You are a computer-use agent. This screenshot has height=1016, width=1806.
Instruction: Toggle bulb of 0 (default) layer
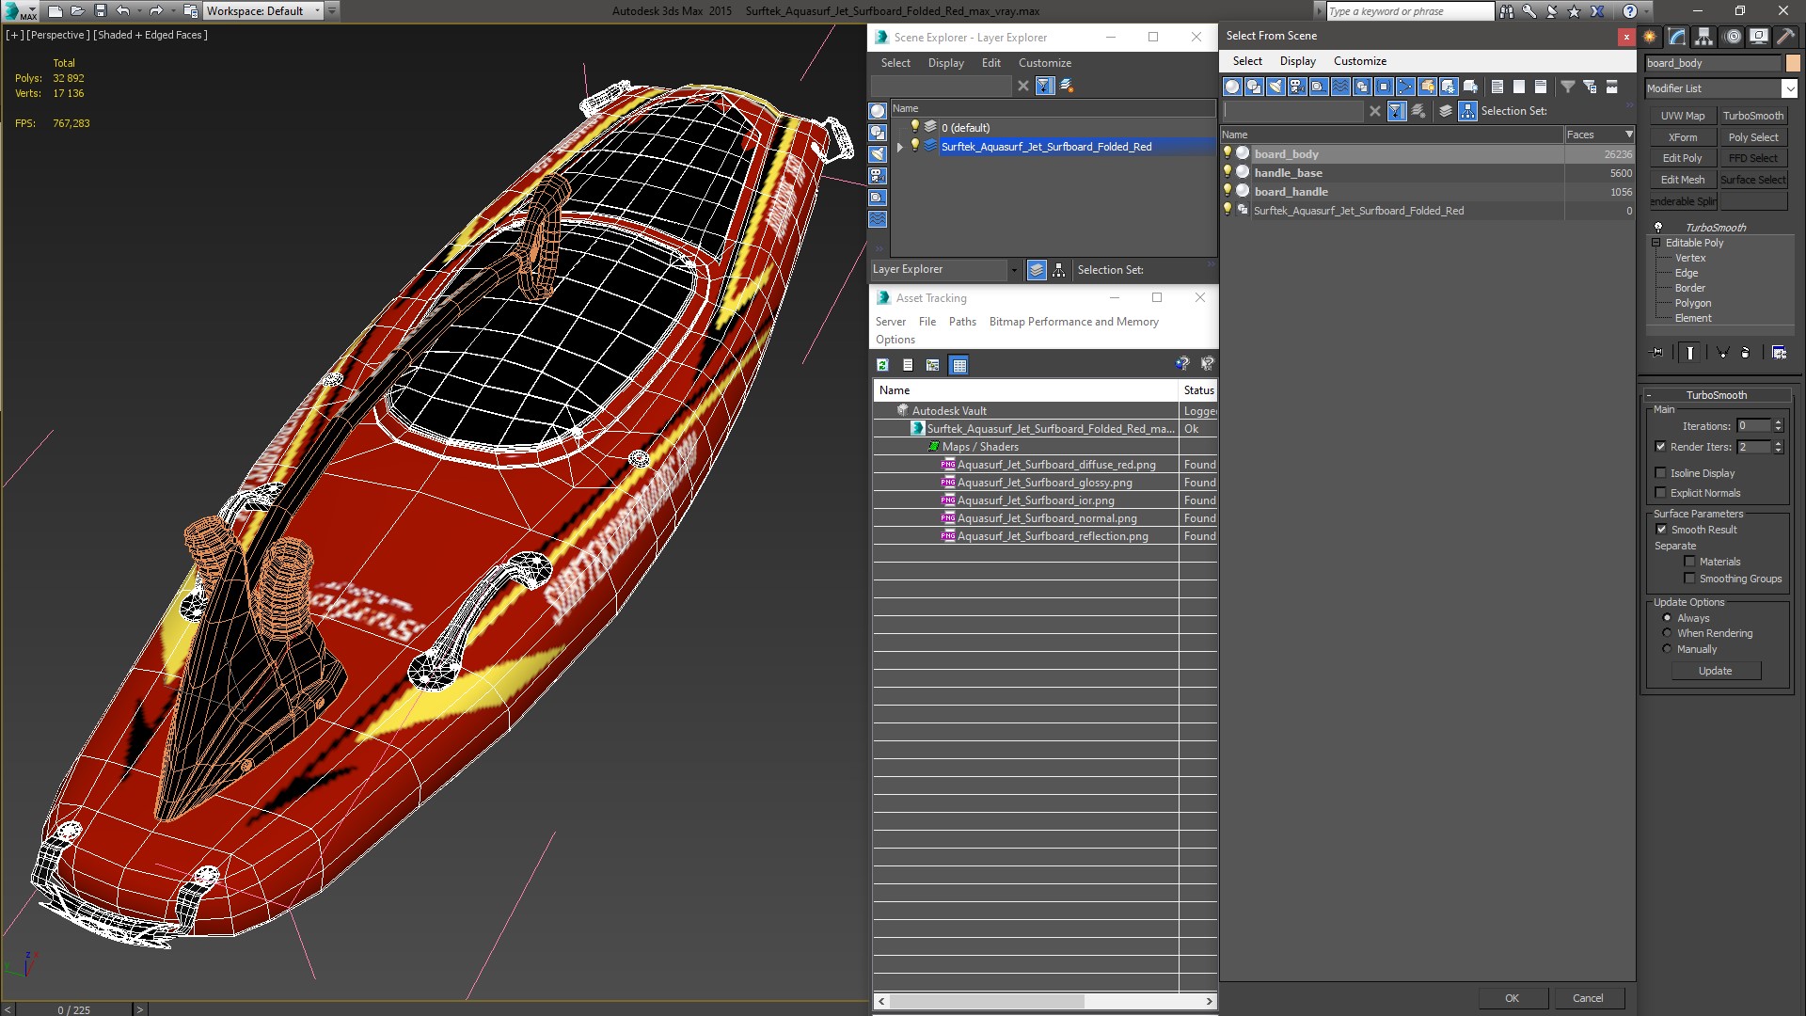[x=914, y=127]
